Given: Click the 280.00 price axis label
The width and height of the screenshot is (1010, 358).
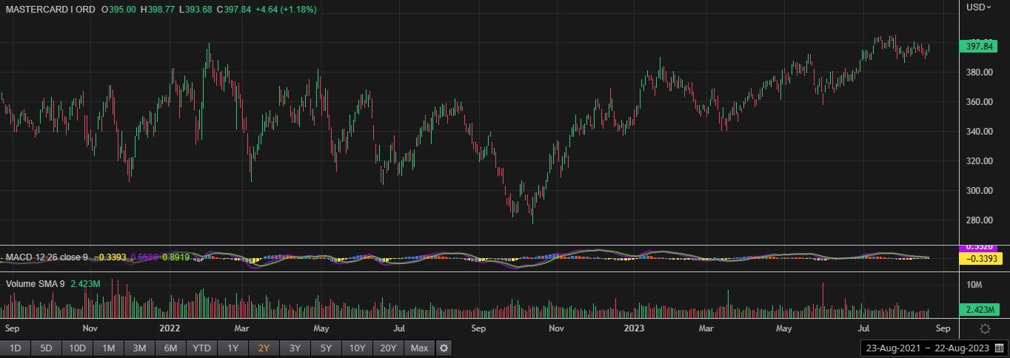Looking at the screenshot, I should (979, 220).
